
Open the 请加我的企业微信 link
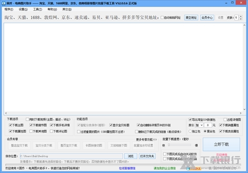pyautogui.click(x=165, y=168)
